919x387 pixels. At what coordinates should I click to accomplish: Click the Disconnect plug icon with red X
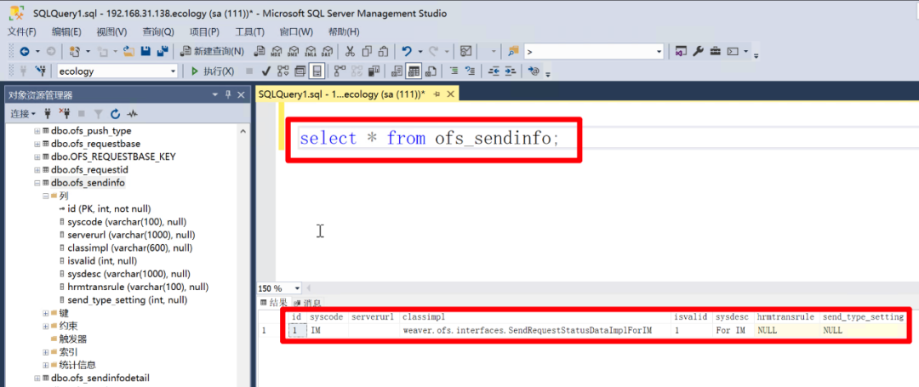64,113
